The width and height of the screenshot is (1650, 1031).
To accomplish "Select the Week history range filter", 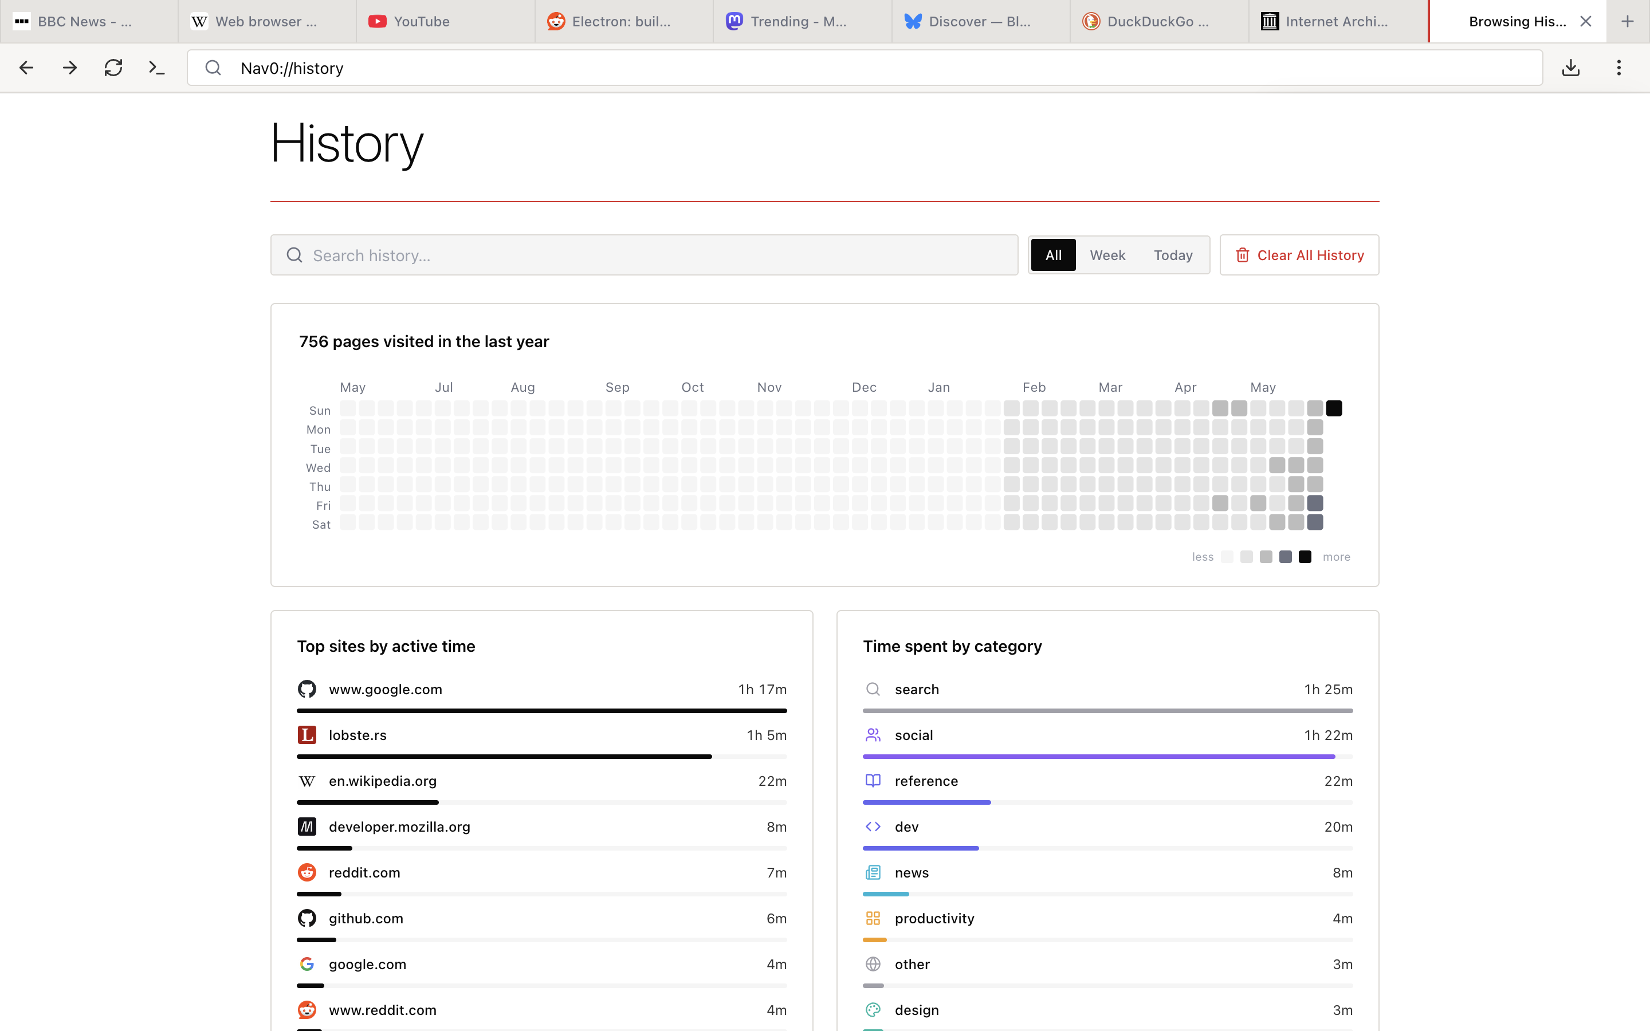I will 1107,255.
